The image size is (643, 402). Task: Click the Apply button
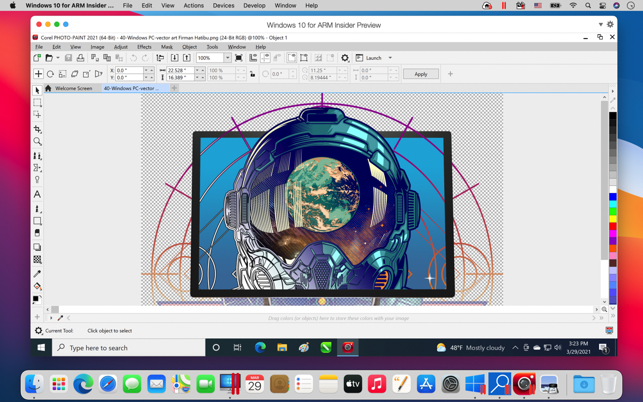(421, 74)
